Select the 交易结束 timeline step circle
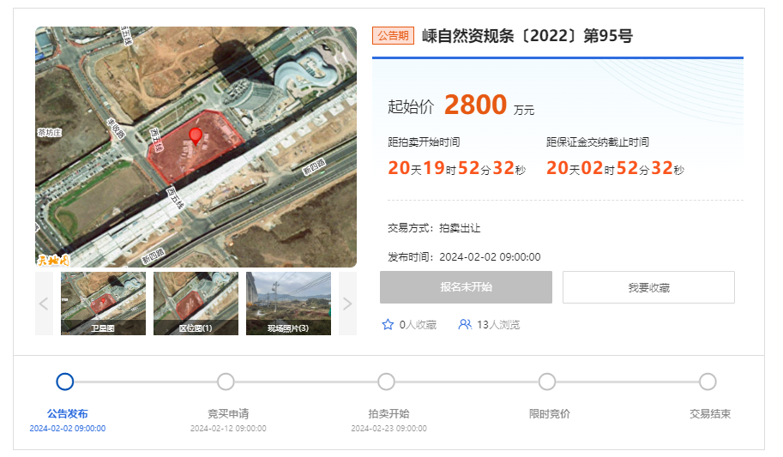 [x=708, y=382]
